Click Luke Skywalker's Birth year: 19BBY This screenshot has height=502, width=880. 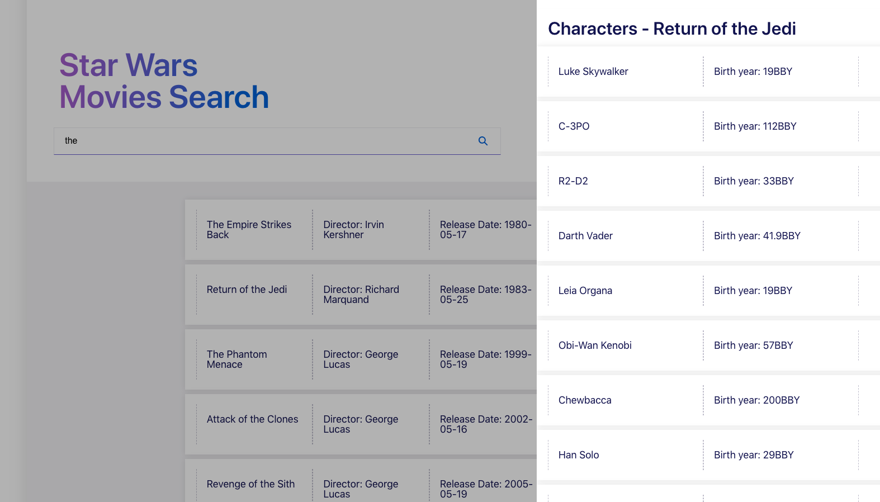753,72
